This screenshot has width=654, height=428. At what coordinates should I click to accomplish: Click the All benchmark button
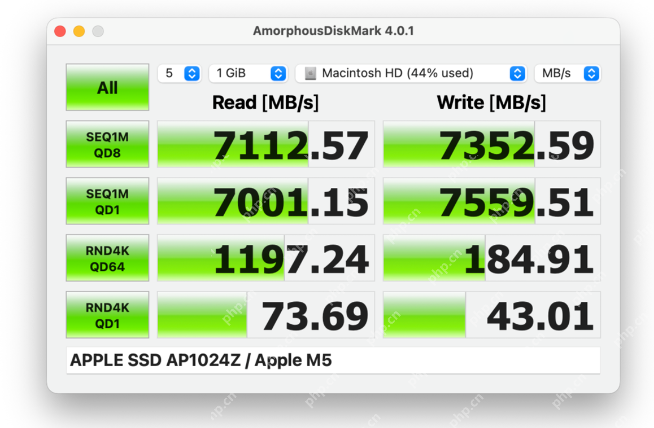[x=107, y=87]
